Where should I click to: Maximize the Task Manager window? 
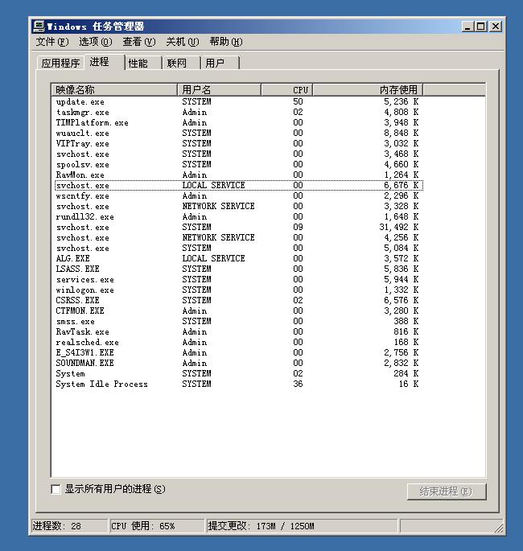[481, 27]
